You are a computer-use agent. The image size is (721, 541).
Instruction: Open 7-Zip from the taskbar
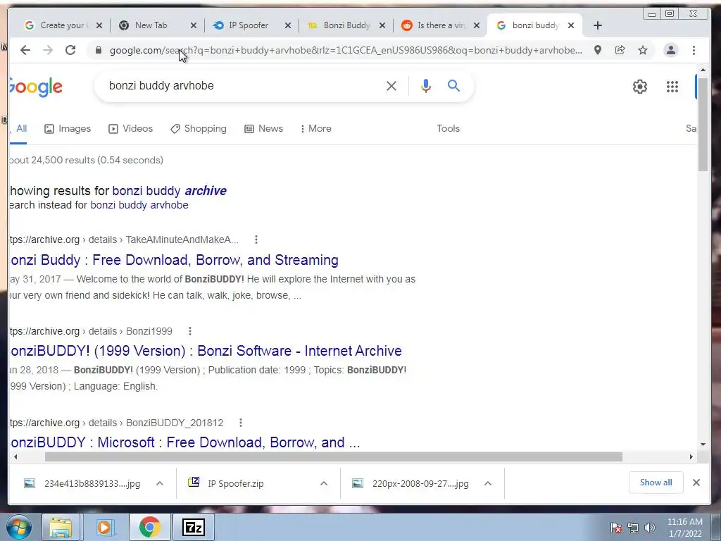point(193,527)
